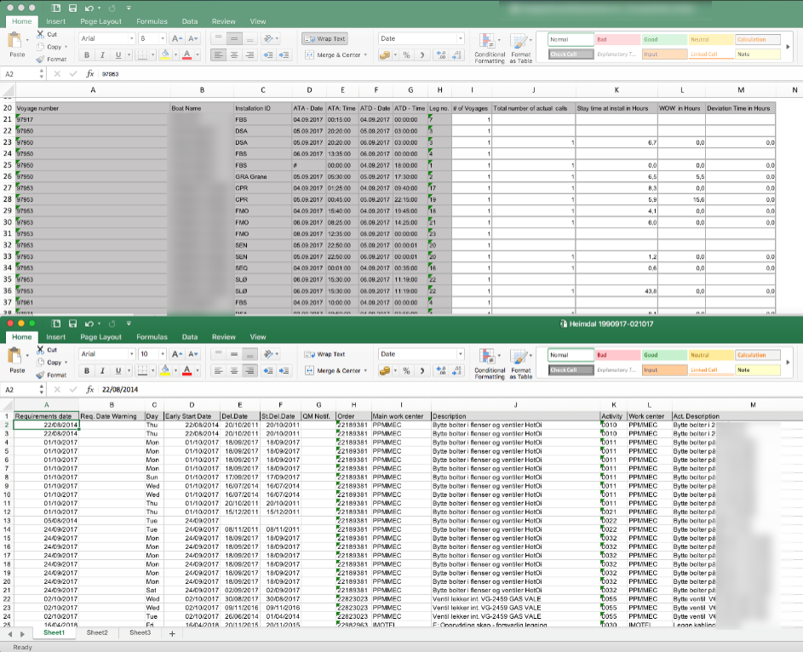Apply Input style in the top Excel window

(x=665, y=54)
